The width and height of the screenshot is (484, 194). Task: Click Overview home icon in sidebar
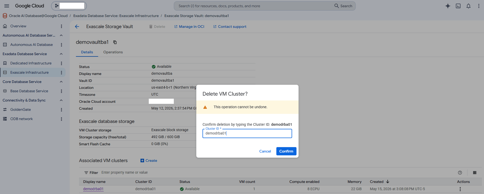[5, 26]
